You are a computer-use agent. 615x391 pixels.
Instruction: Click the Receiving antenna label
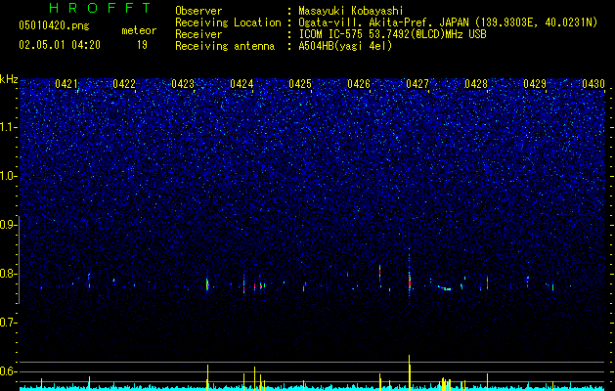pyautogui.click(x=225, y=46)
